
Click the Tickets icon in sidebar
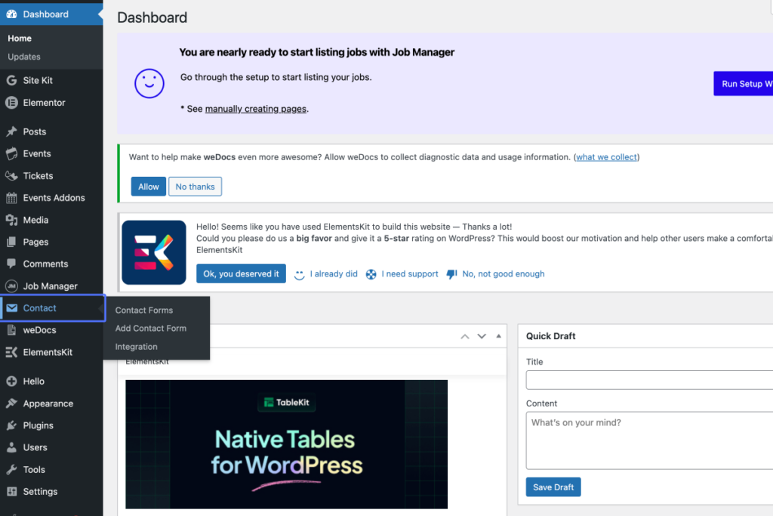[11, 175]
